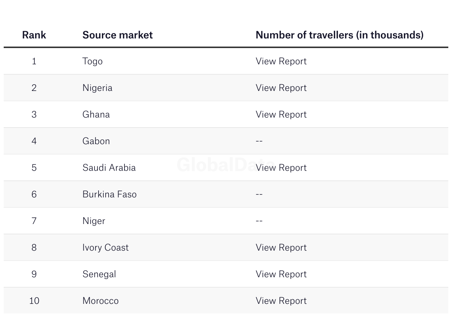The width and height of the screenshot is (452, 329).
Task: Click the Niger source market name
Action: coord(94,221)
